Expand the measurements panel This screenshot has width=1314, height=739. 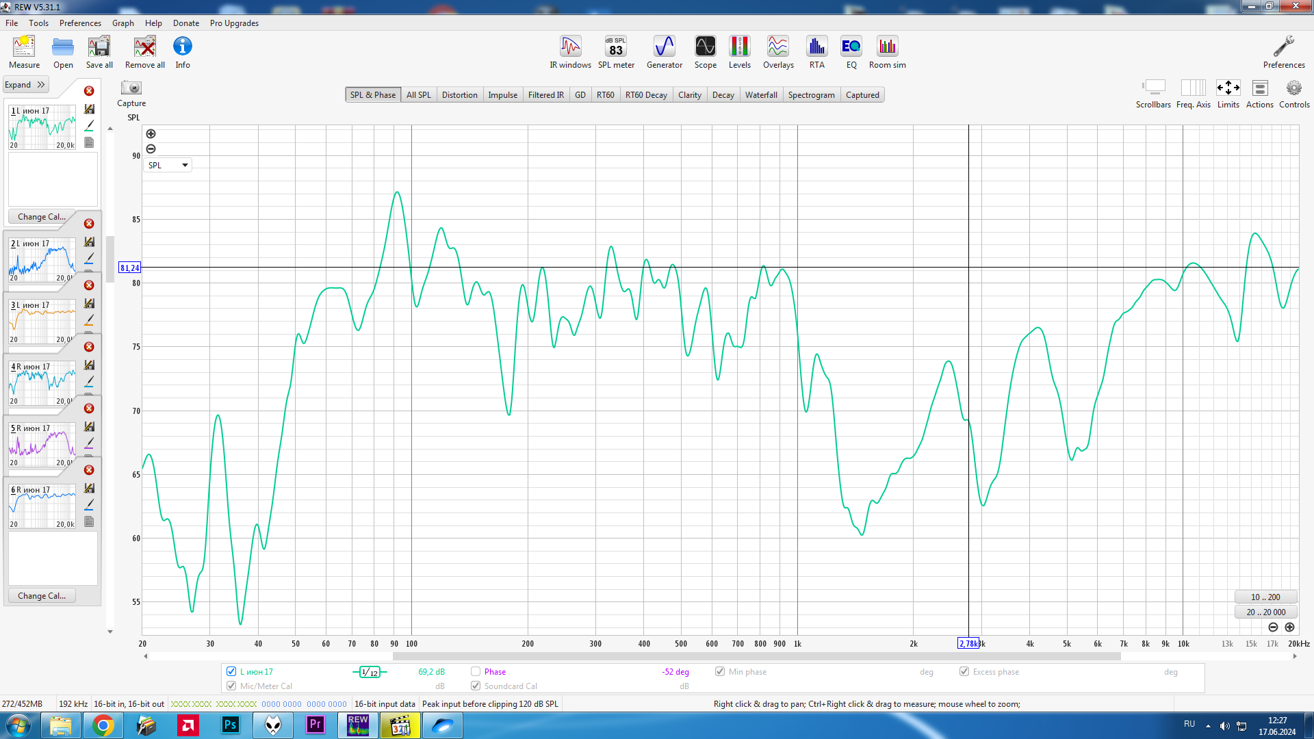point(25,85)
